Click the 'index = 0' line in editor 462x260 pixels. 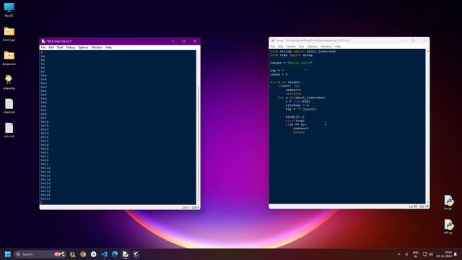pyautogui.click(x=279, y=74)
